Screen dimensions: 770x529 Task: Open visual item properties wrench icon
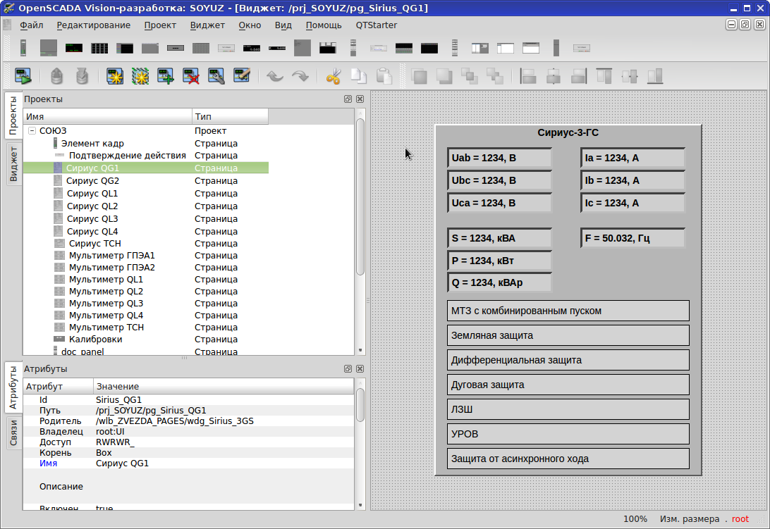point(216,75)
